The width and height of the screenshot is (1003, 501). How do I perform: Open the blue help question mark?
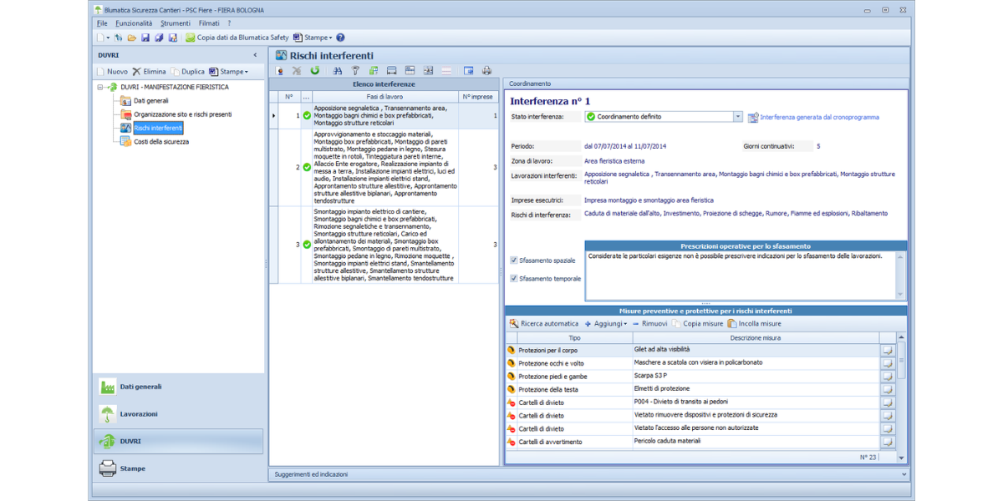coord(340,38)
